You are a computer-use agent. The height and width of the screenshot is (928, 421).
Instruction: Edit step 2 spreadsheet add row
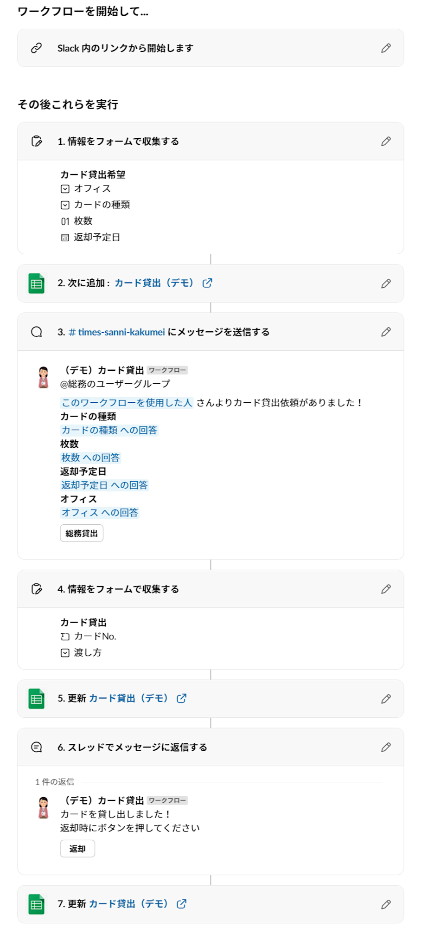(386, 284)
